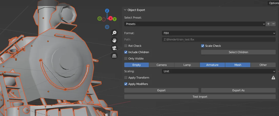
Task: Click the green Y axis gizmo
Action: [115, 19]
